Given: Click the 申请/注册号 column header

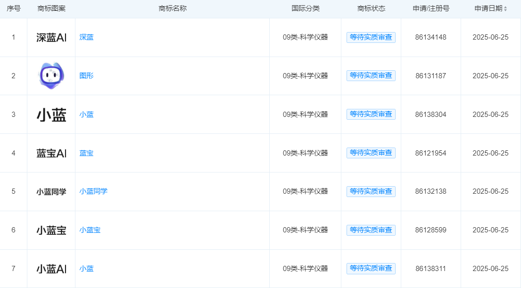Looking at the screenshot, I should tap(431, 8).
